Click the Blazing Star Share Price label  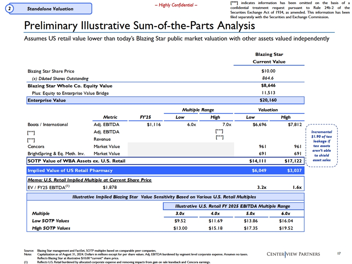51,71
